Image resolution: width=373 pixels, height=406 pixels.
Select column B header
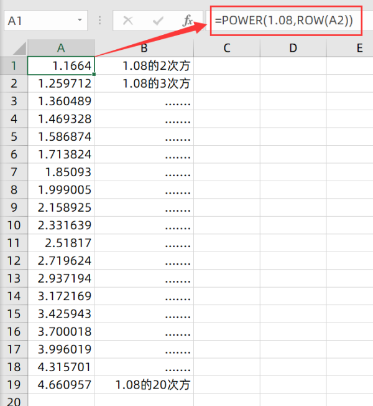[x=144, y=48]
